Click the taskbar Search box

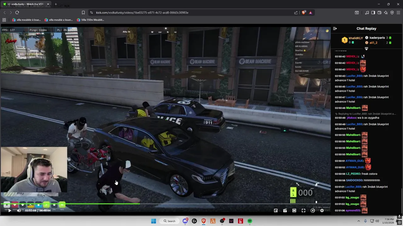pos(169,221)
